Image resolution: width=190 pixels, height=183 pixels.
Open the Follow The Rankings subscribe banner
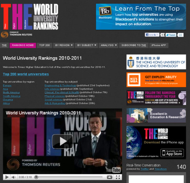pyautogui.click(x=156, y=98)
